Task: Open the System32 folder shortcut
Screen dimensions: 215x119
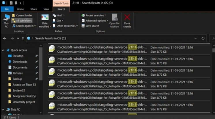Action: (19, 90)
